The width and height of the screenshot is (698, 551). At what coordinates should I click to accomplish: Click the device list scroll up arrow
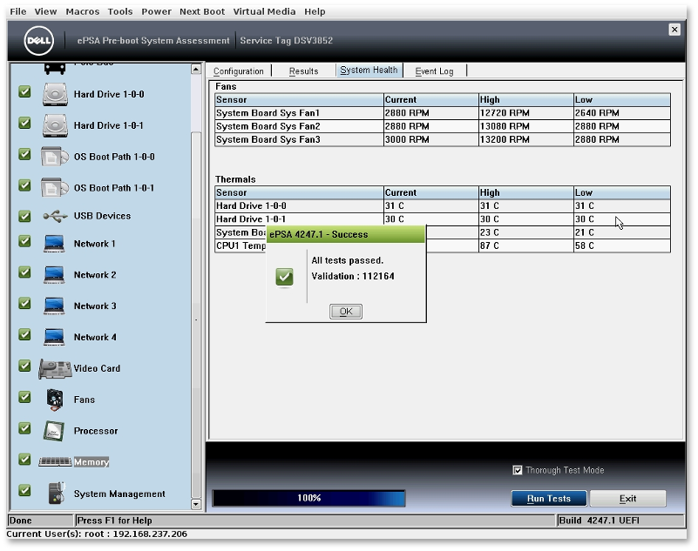pos(196,69)
